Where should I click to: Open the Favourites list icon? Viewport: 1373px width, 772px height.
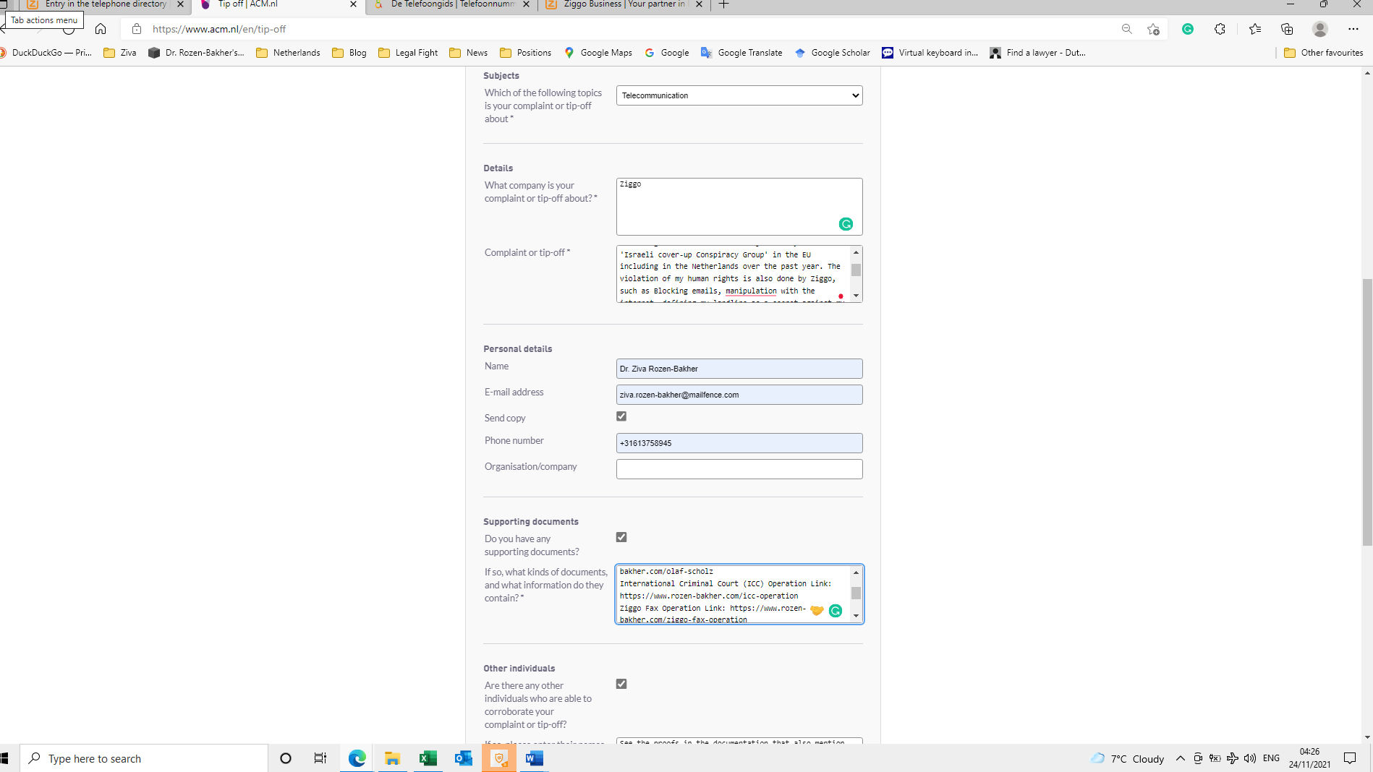(1254, 29)
